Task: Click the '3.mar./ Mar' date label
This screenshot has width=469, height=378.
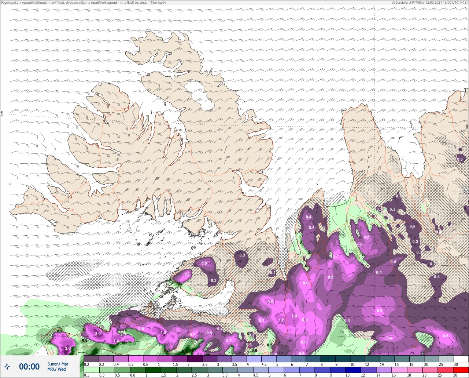Action: 58,364
